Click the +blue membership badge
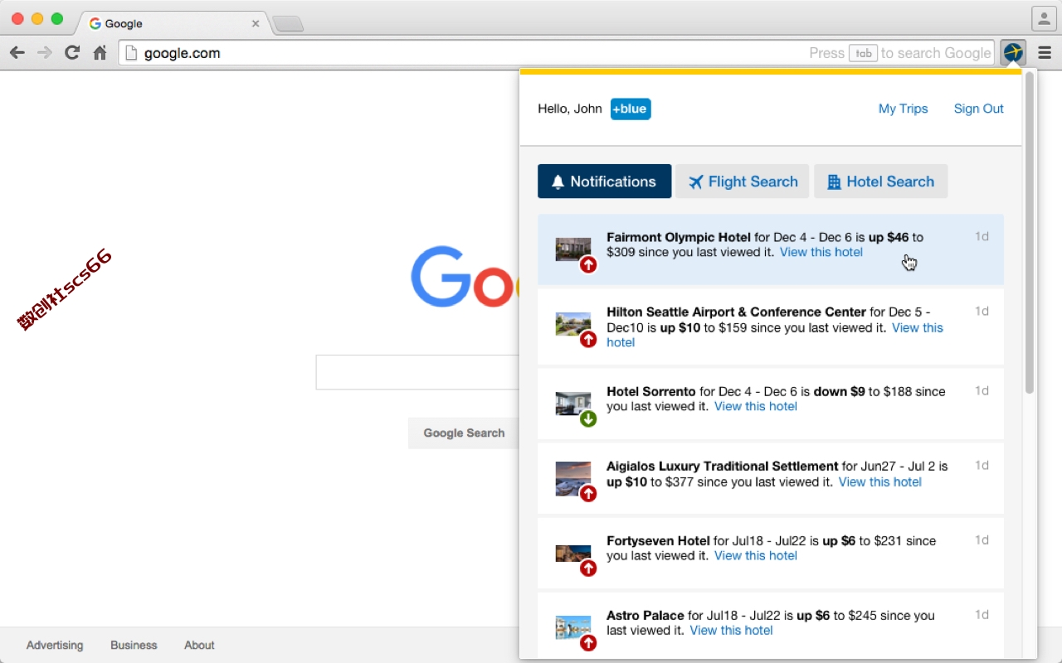The width and height of the screenshot is (1062, 663). click(631, 109)
